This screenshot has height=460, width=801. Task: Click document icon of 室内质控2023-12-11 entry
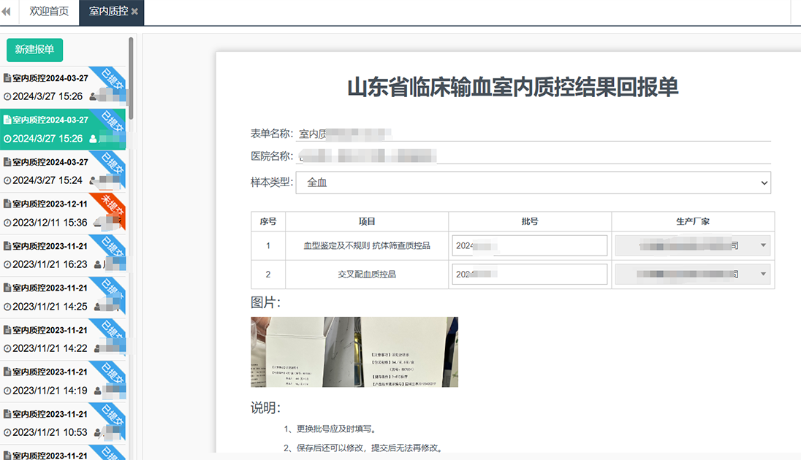(x=7, y=204)
